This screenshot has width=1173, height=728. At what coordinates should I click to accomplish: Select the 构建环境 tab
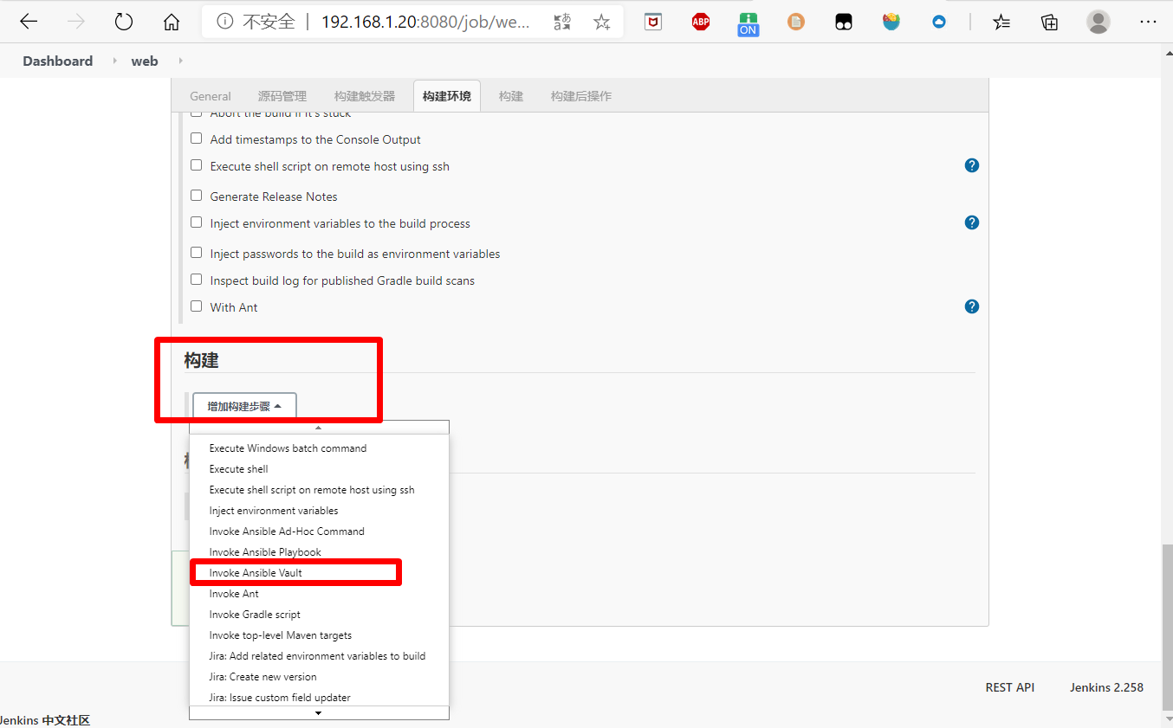tap(447, 96)
